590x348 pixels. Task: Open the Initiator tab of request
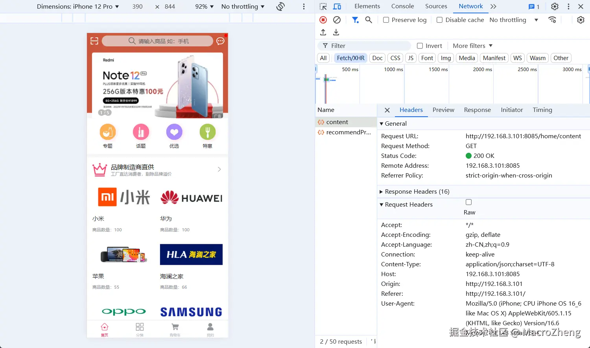(512, 110)
